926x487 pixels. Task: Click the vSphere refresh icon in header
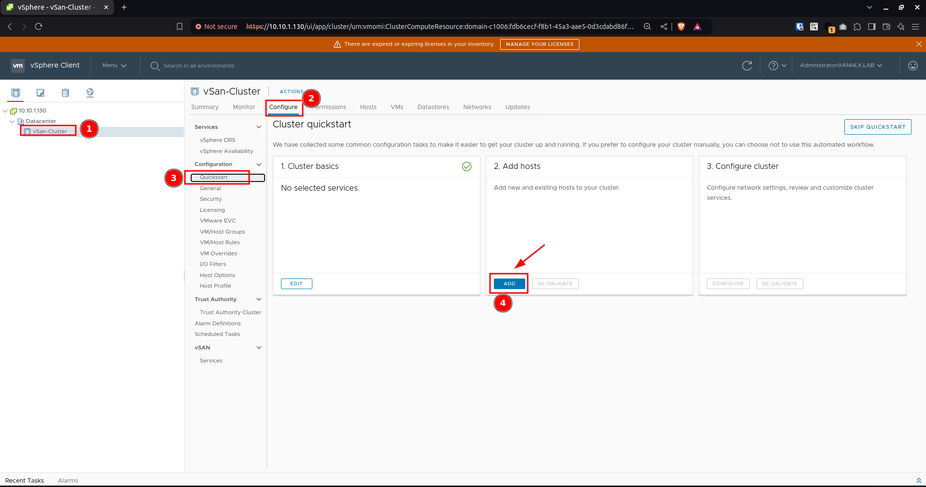tap(747, 66)
